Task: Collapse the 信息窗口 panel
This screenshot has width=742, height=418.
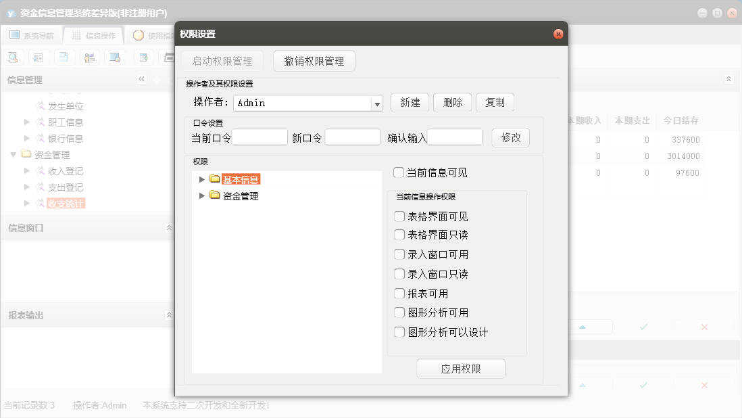Action: pos(169,228)
